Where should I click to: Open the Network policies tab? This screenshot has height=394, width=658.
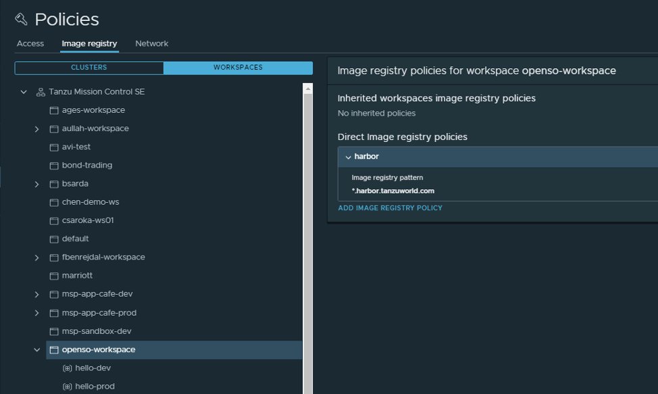[151, 44]
